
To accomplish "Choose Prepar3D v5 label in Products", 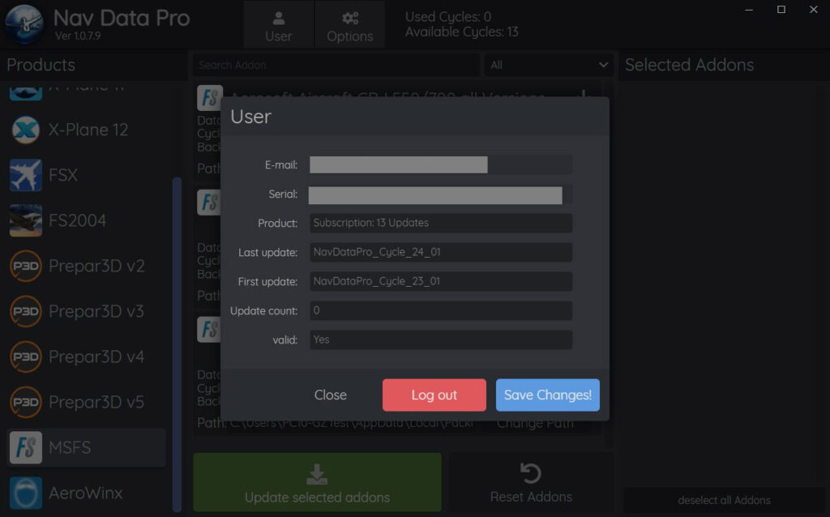I will 96,402.
